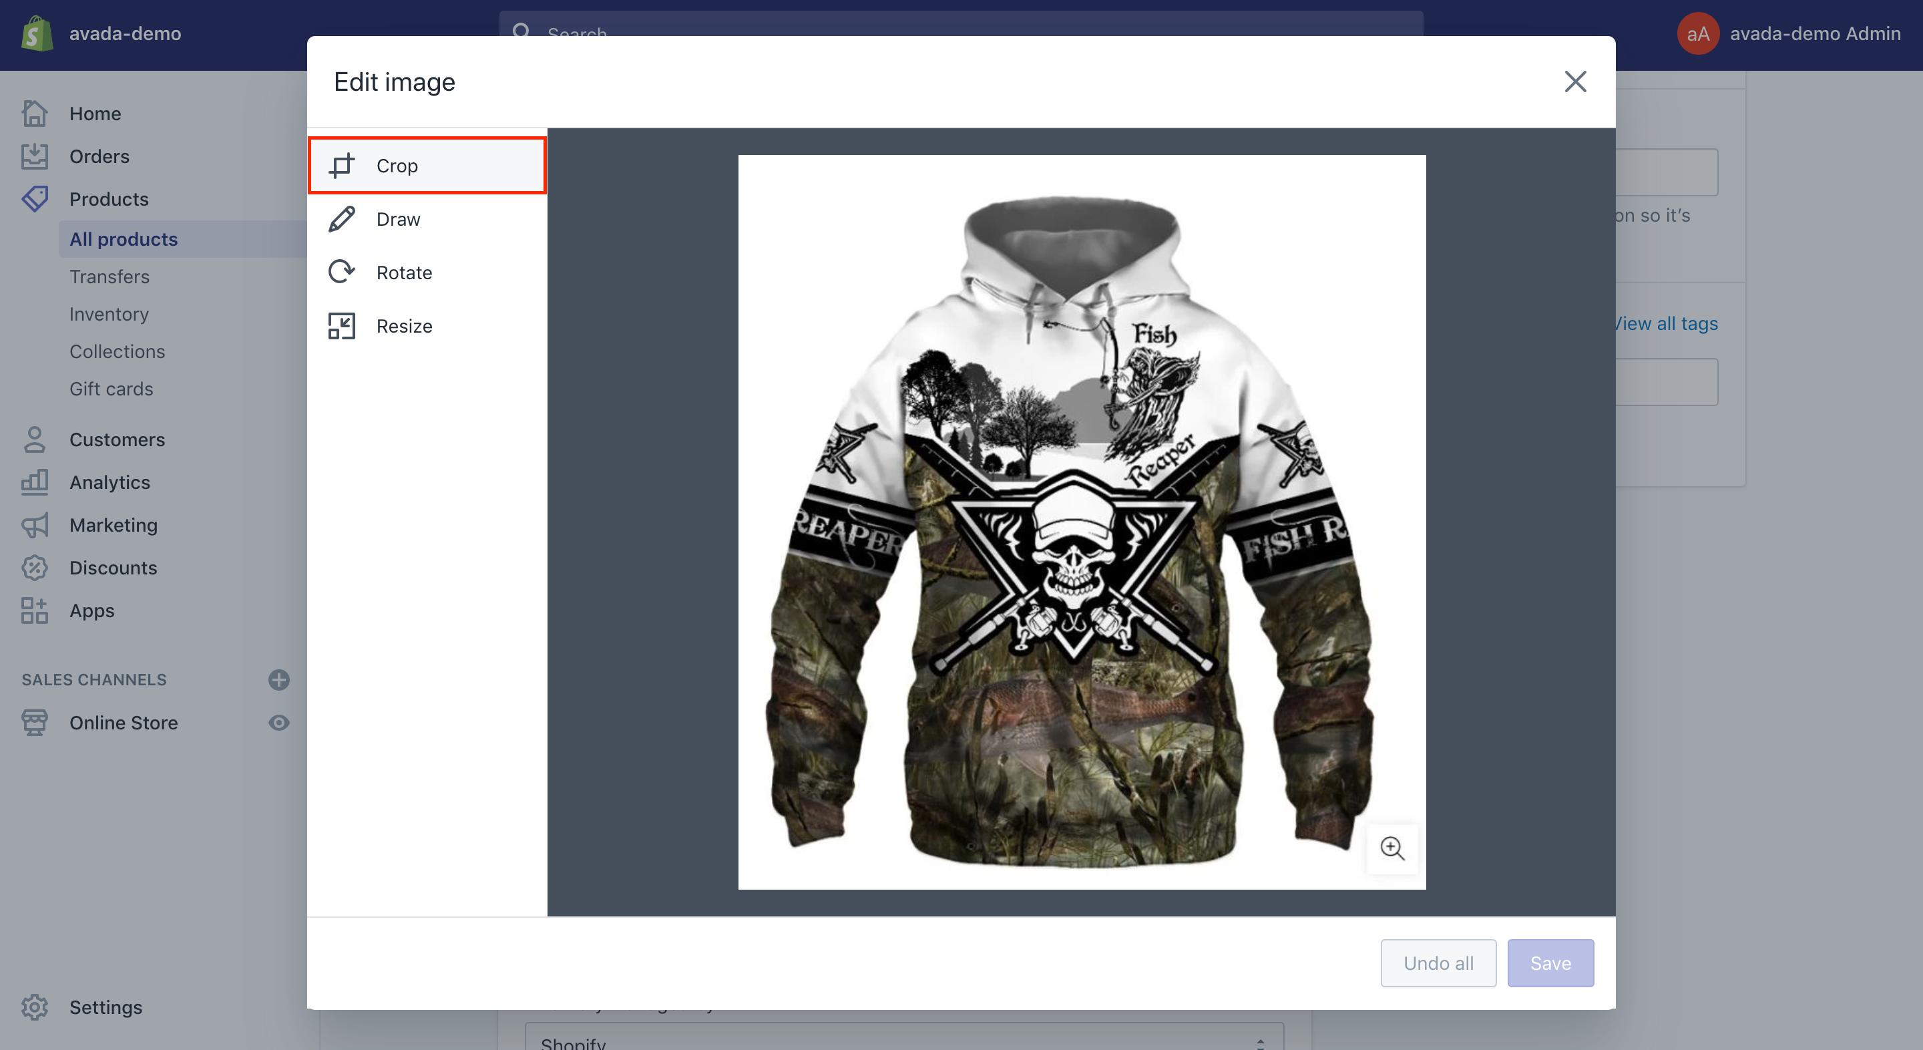The height and width of the screenshot is (1050, 1923).
Task: Click the zoom-in magnifier icon
Action: pos(1393,848)
